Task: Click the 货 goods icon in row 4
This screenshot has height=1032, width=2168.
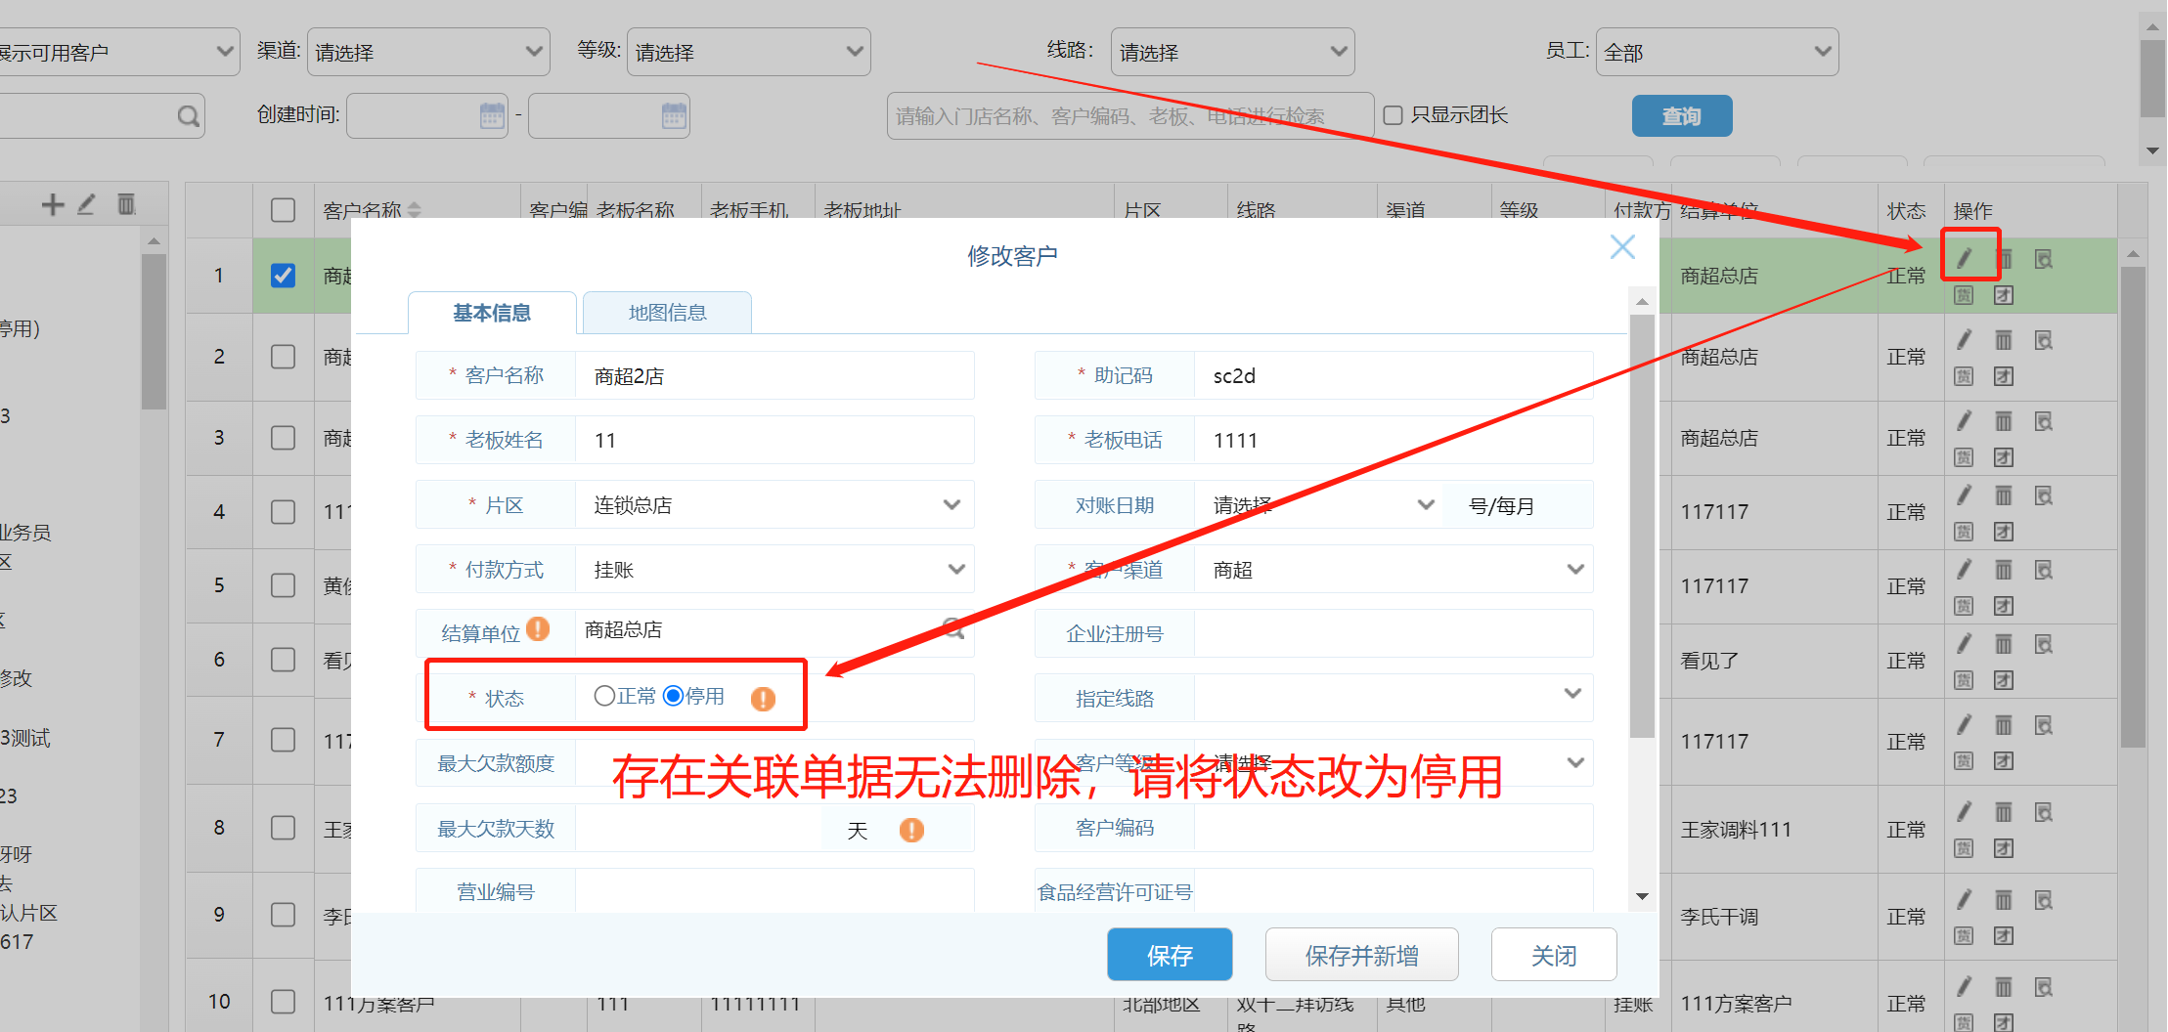Action: (x=1964, y=532)
